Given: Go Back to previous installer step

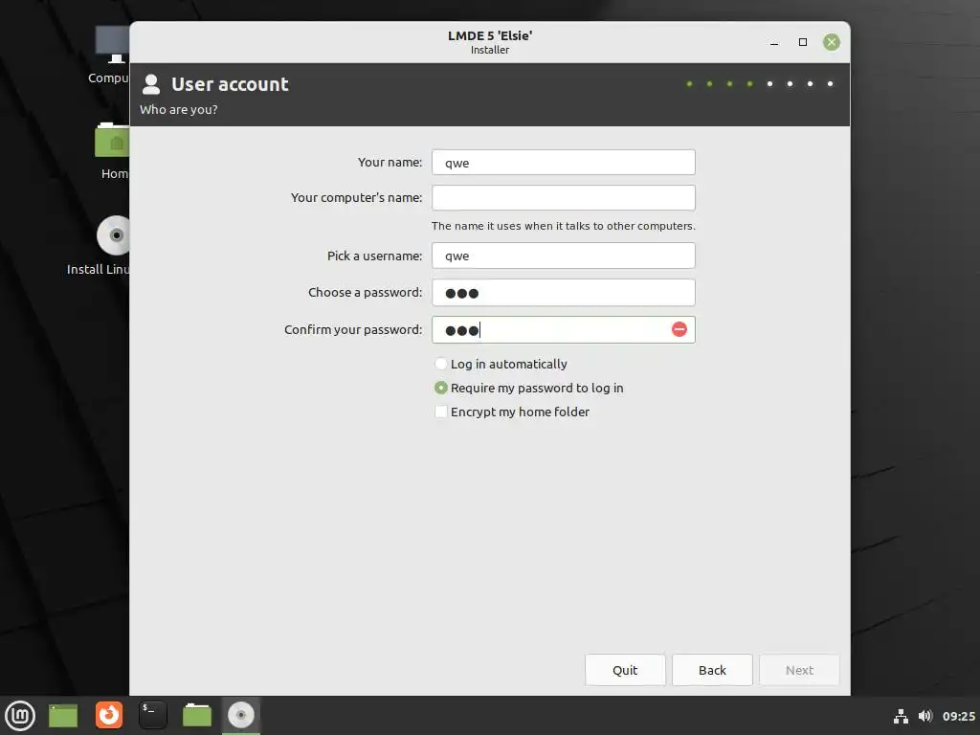Looking at the screenshot, I should tap(712, 670).
